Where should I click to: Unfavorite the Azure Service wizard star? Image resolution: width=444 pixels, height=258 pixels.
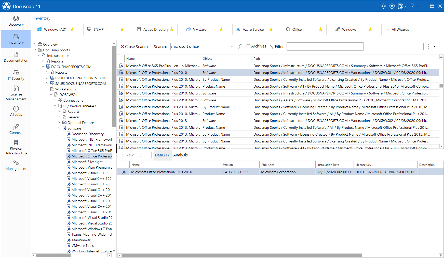tap(271, 29)
